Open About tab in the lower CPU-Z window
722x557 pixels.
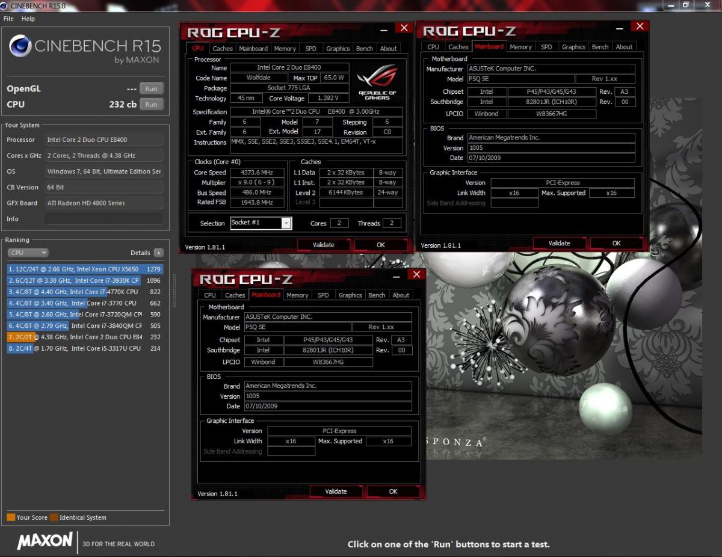click(401, 295)
